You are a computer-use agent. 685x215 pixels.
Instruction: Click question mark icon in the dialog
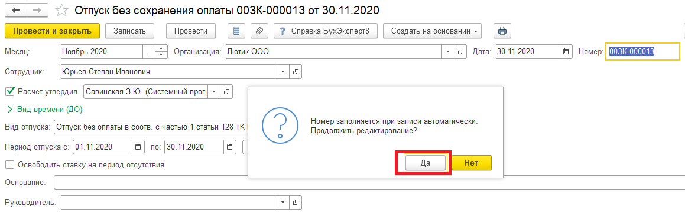coord(280,126)
